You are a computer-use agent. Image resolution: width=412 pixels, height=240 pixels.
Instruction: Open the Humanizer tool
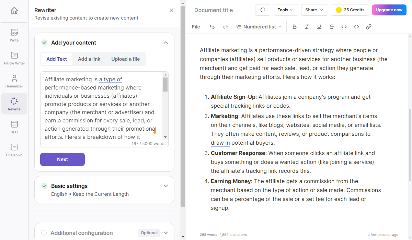pos(14,81)
